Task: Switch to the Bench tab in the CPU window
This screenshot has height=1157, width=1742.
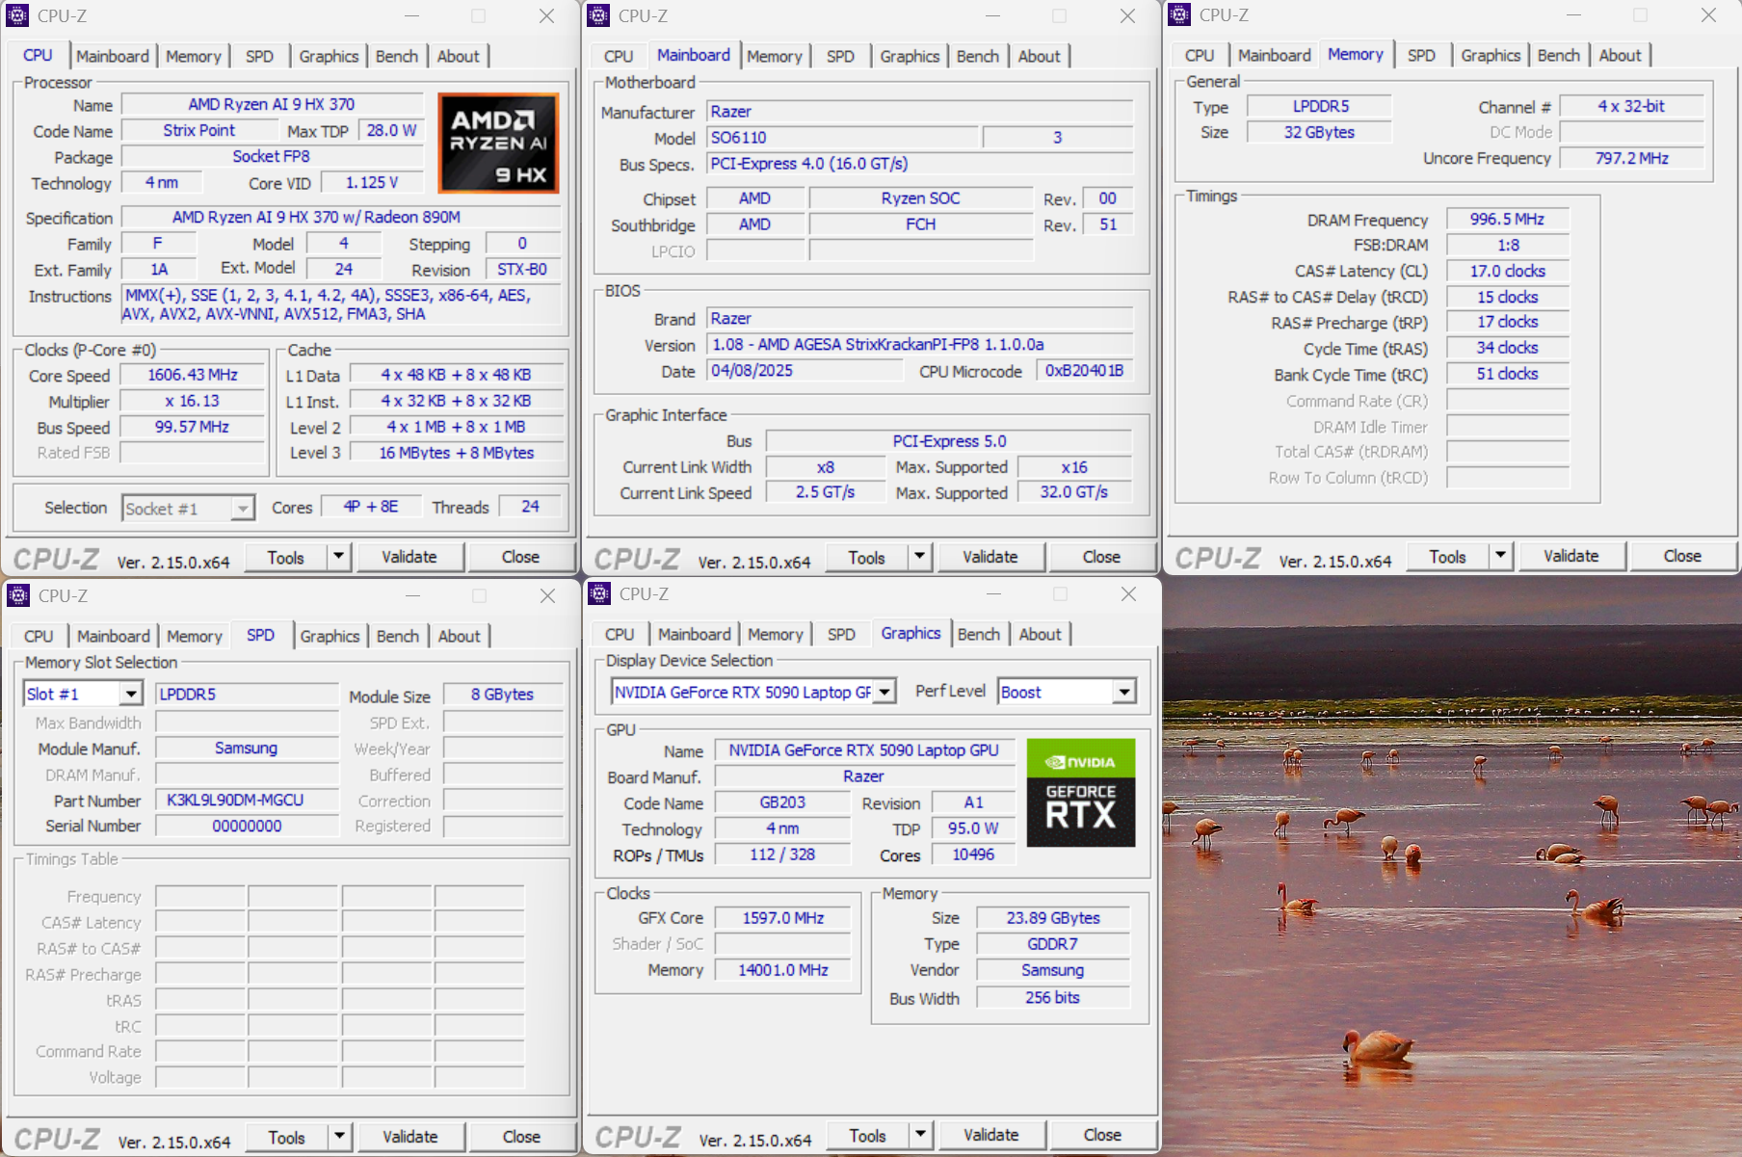Action: 397,56
